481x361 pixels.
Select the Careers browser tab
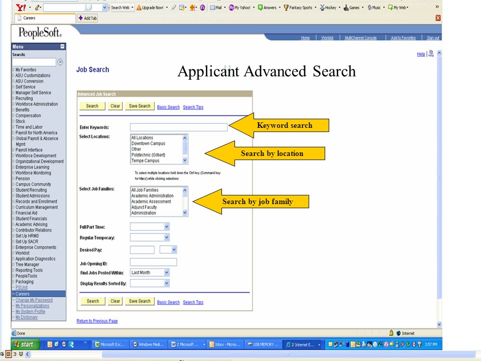45,18
